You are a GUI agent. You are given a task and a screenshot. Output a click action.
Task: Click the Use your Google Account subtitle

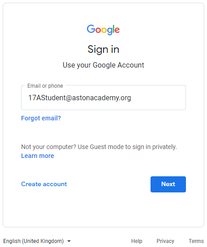(103, 65)
